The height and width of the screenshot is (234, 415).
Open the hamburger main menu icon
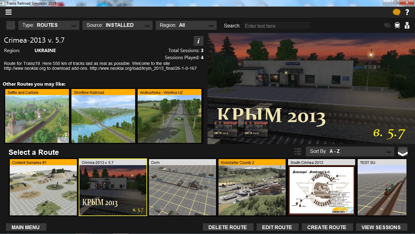coord(8,12)
